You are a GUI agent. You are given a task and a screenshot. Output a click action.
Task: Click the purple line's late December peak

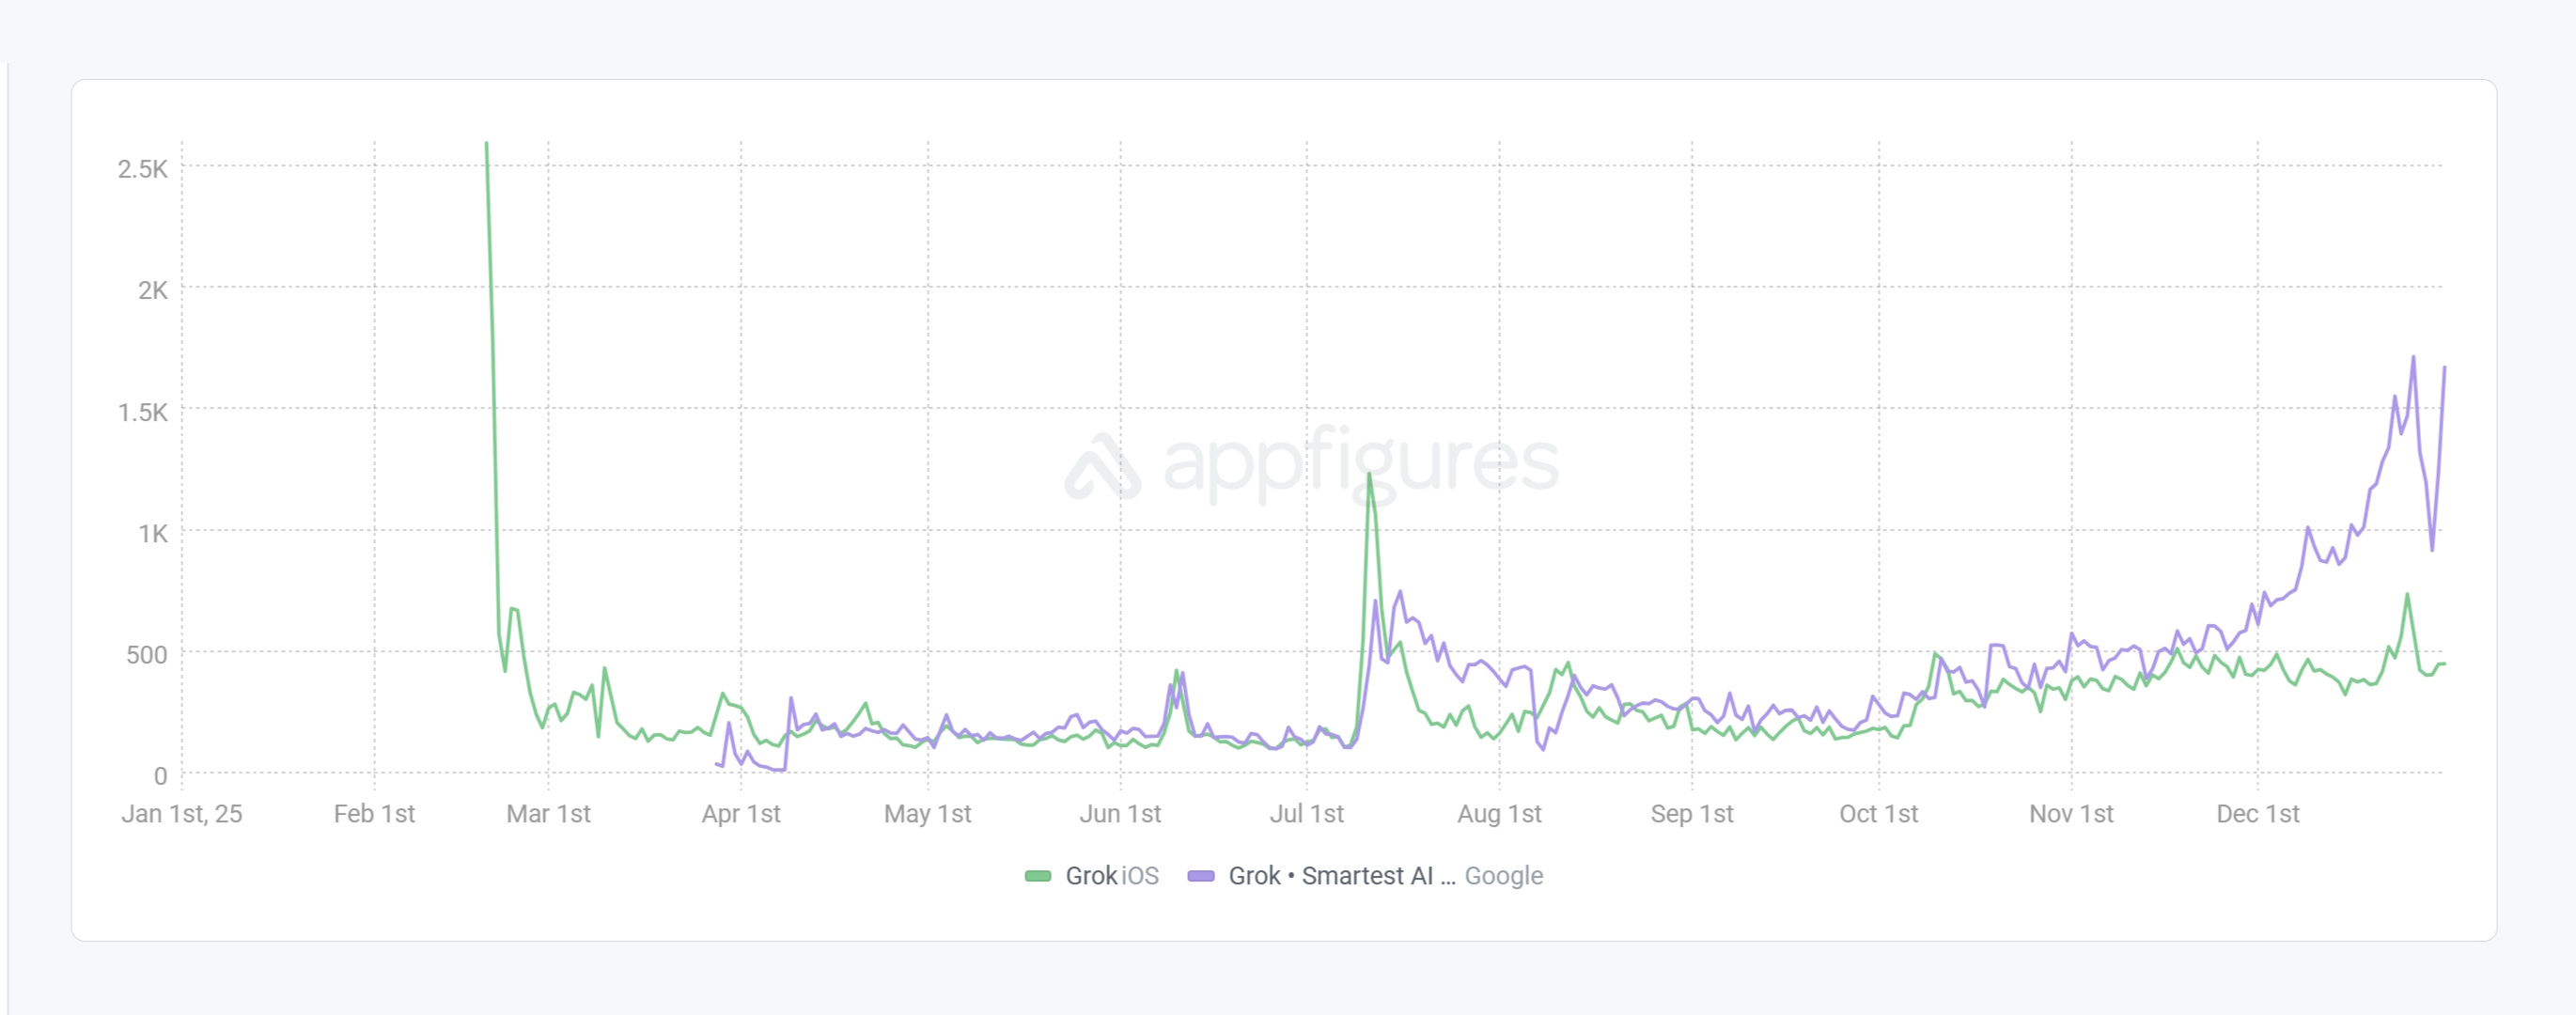[x=2413, y=358]
